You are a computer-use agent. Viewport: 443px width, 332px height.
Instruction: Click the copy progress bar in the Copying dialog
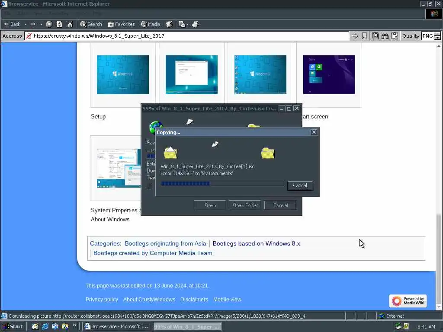222,184
